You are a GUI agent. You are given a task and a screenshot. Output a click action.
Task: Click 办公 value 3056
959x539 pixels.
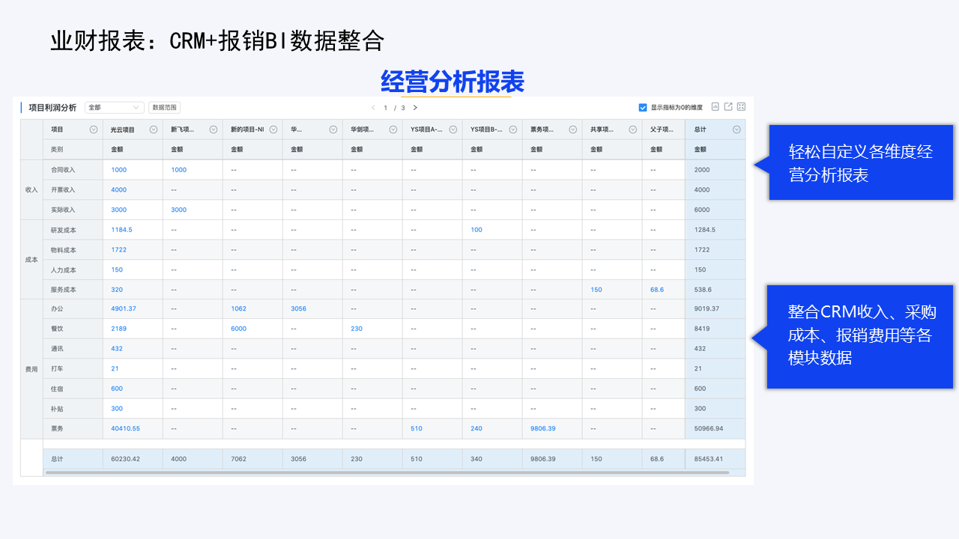tap(298, 308)
